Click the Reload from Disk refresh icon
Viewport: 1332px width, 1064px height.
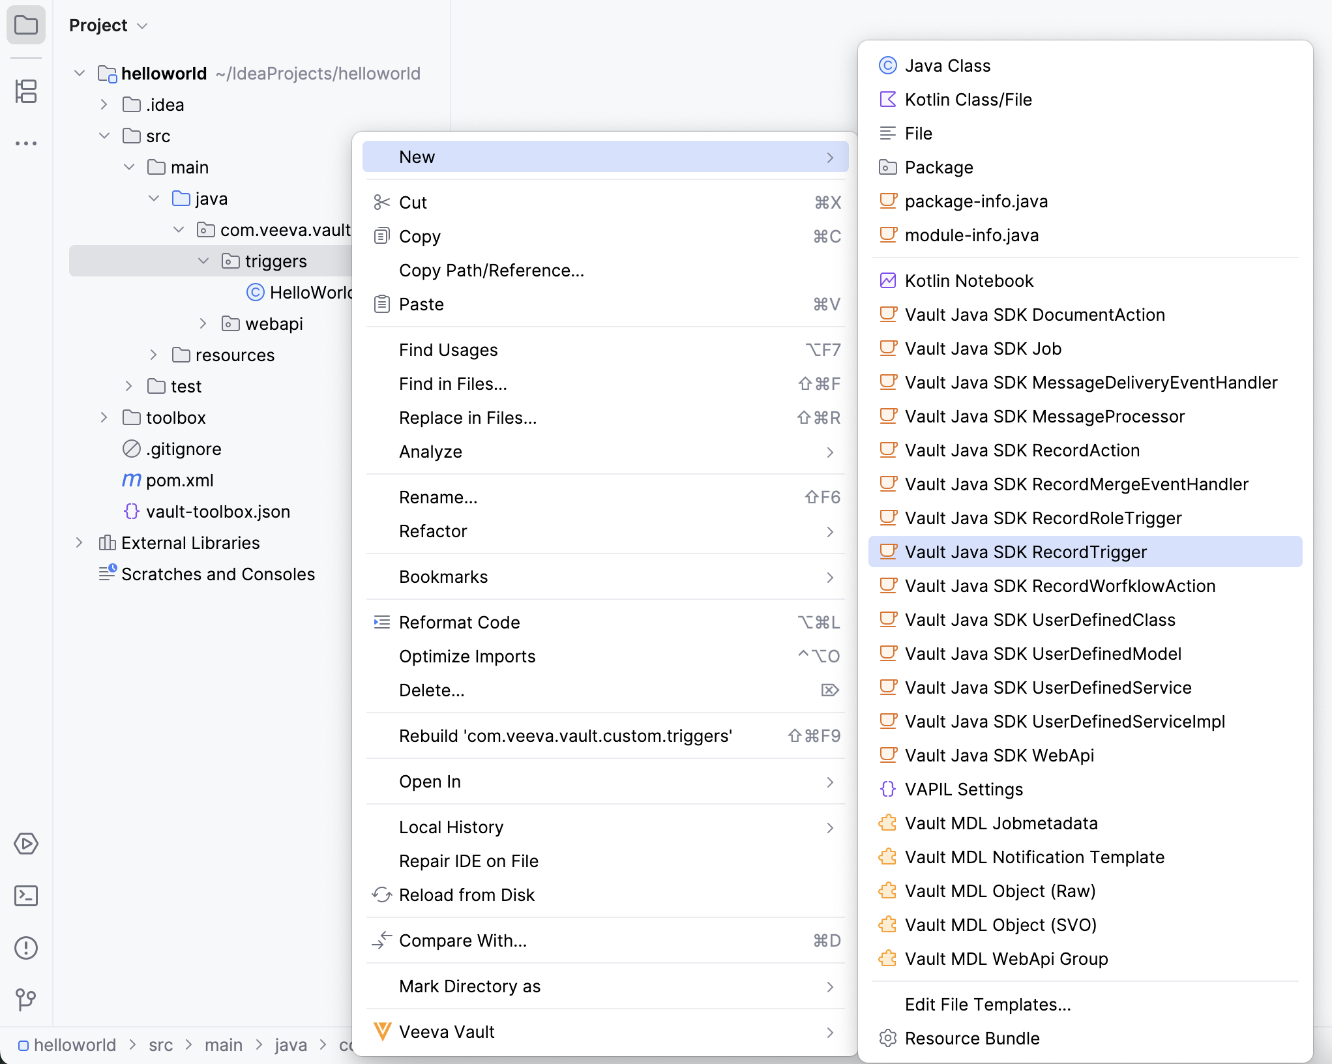[x=382, y=895]
